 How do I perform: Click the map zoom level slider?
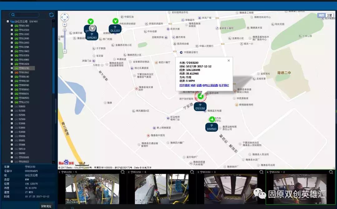tap(65, 37)
